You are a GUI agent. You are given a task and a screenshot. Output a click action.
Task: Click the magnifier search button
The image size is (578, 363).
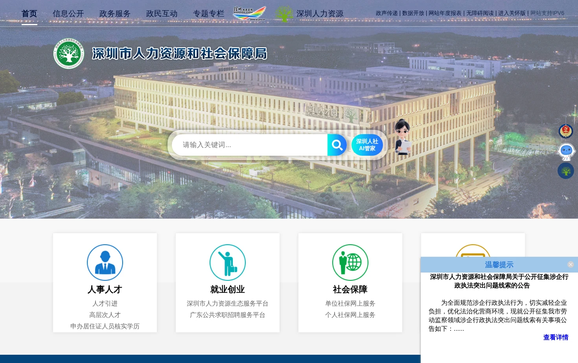coord(337,145)
